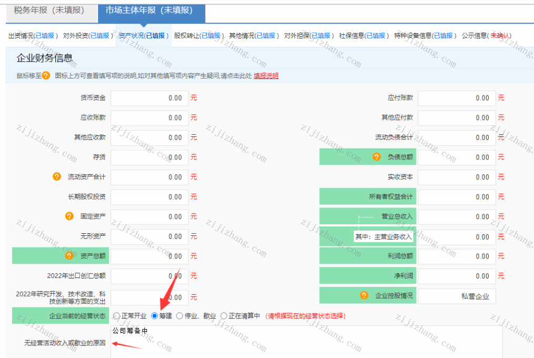The height and width of the screenshot is (358, 534).
Task: Click 利润总额 amount field
Action: pyautogui.click(x=457, y=256)
